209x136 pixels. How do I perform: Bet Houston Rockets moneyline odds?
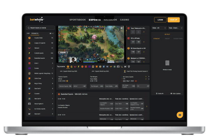coord(106,109)
